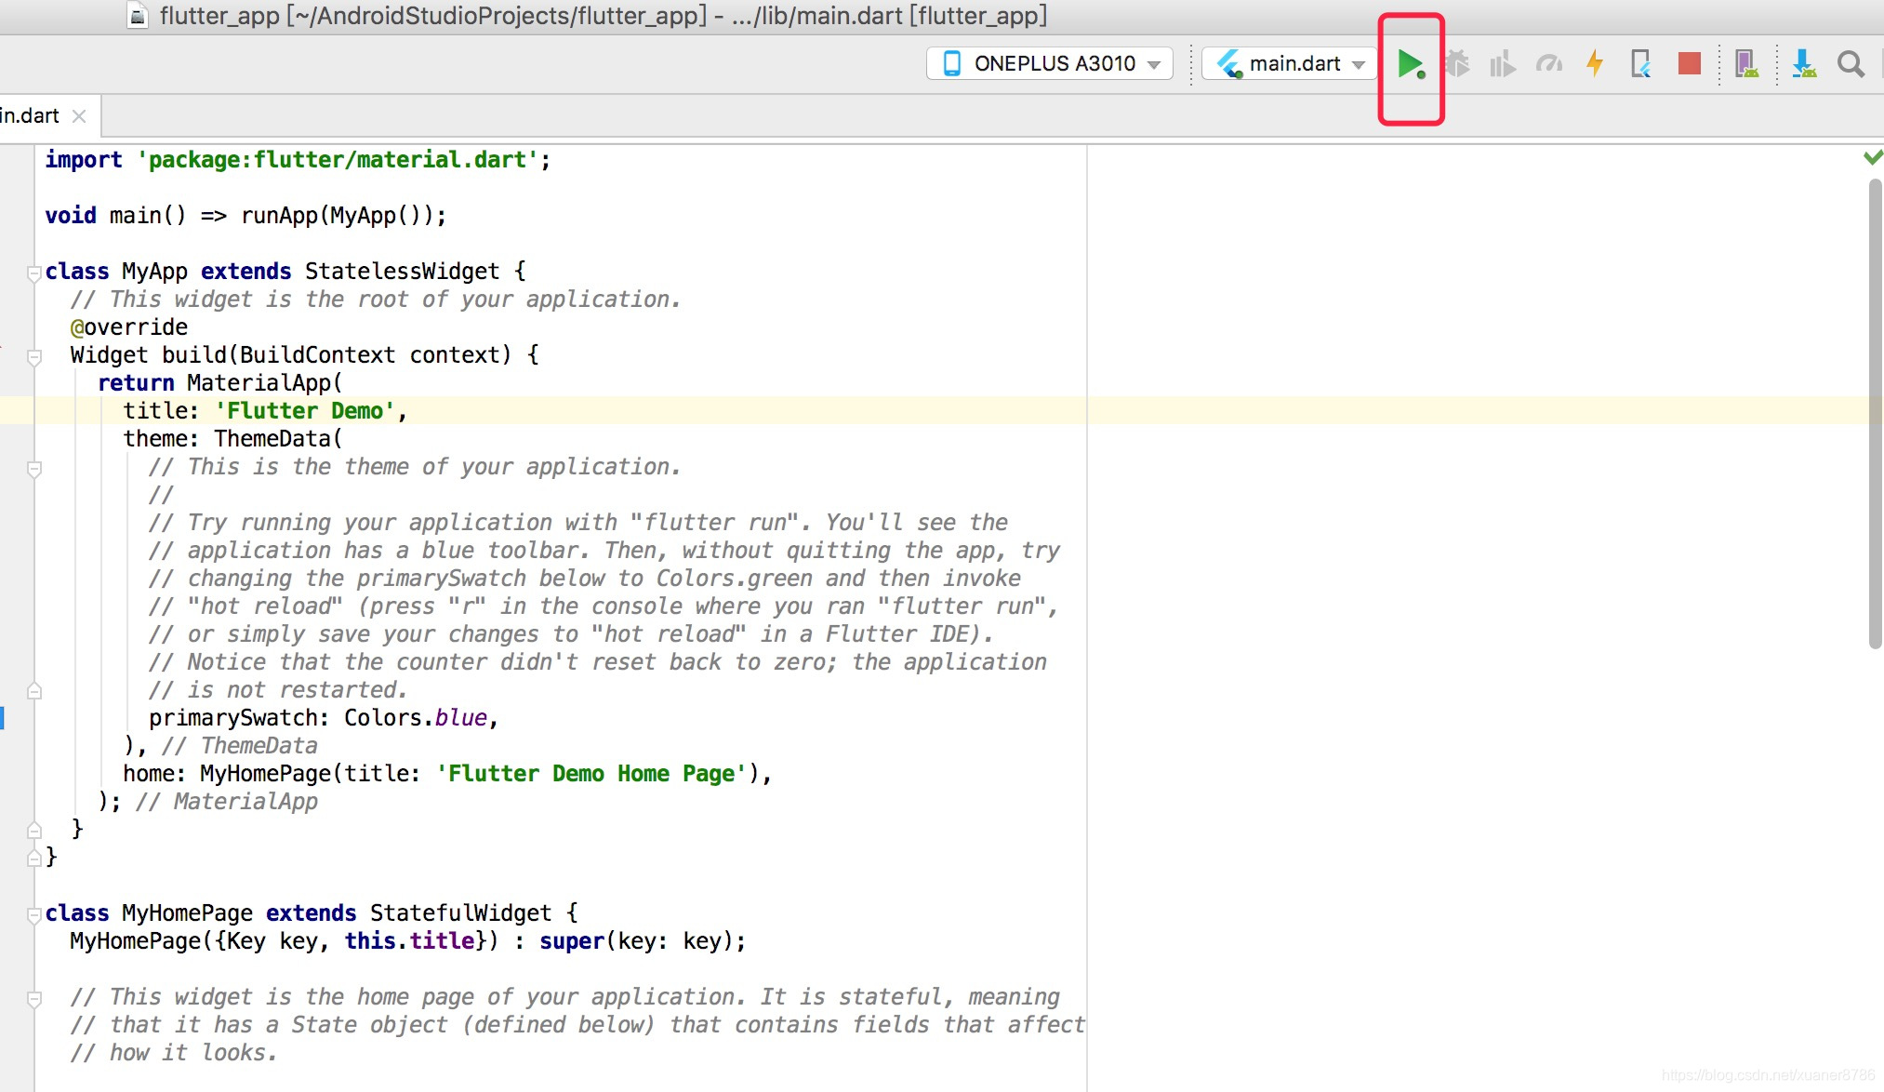
Task: Click on StatefulWidget class name
Action: point(460,913)
